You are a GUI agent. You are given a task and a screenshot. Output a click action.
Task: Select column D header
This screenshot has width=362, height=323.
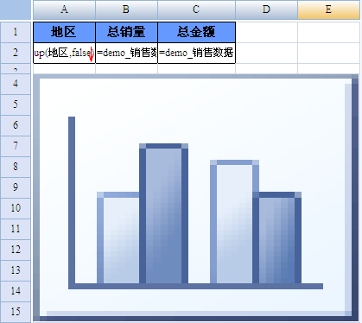[266, 9]
